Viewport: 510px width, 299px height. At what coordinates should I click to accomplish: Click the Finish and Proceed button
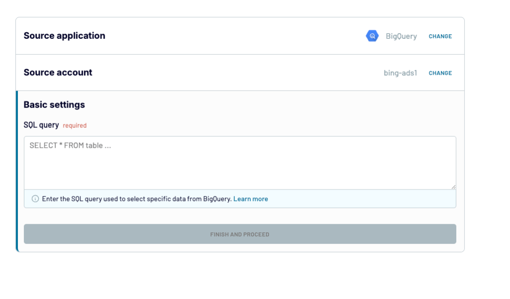point(240,234)
